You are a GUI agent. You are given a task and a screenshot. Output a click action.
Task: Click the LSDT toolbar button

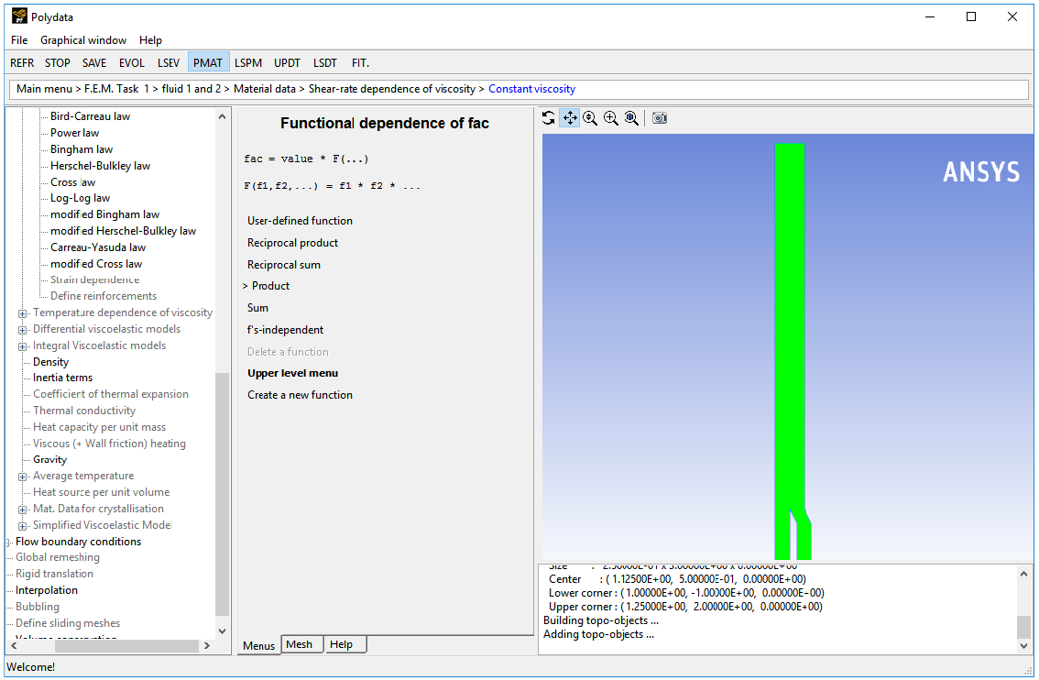click(324, 63)
